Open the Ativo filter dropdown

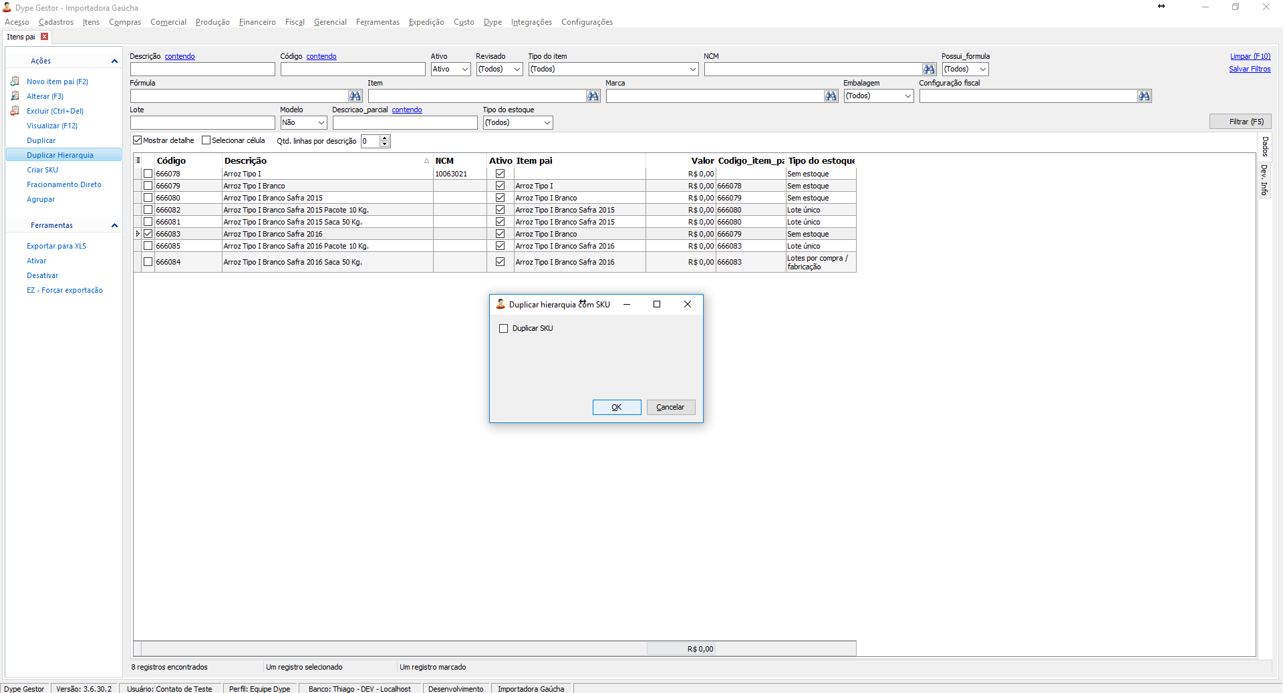pyautogui.click(x=465, y=70)
